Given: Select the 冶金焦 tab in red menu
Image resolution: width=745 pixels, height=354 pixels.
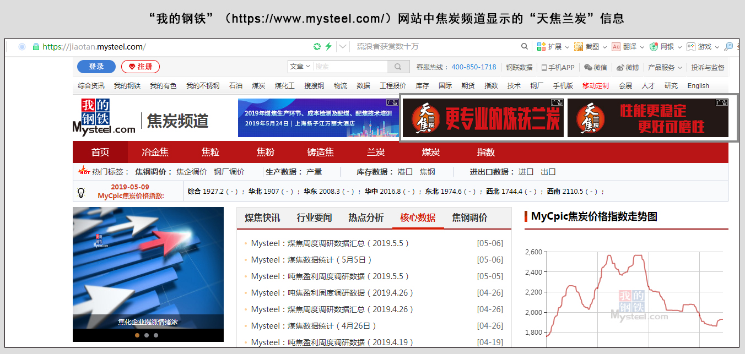Looking at the screenshot, I should pyautogui.click(x=155, y=152).
